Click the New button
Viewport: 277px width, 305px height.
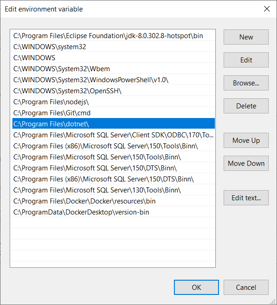(246, 37)
